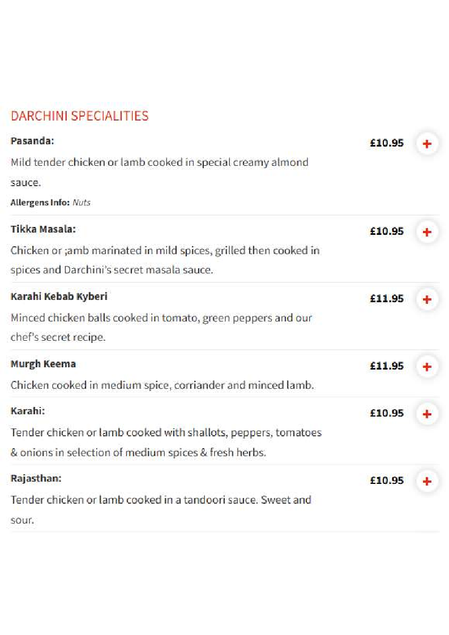Click the Karahi dish name
The image size is (449, 635).
[28, 411]
